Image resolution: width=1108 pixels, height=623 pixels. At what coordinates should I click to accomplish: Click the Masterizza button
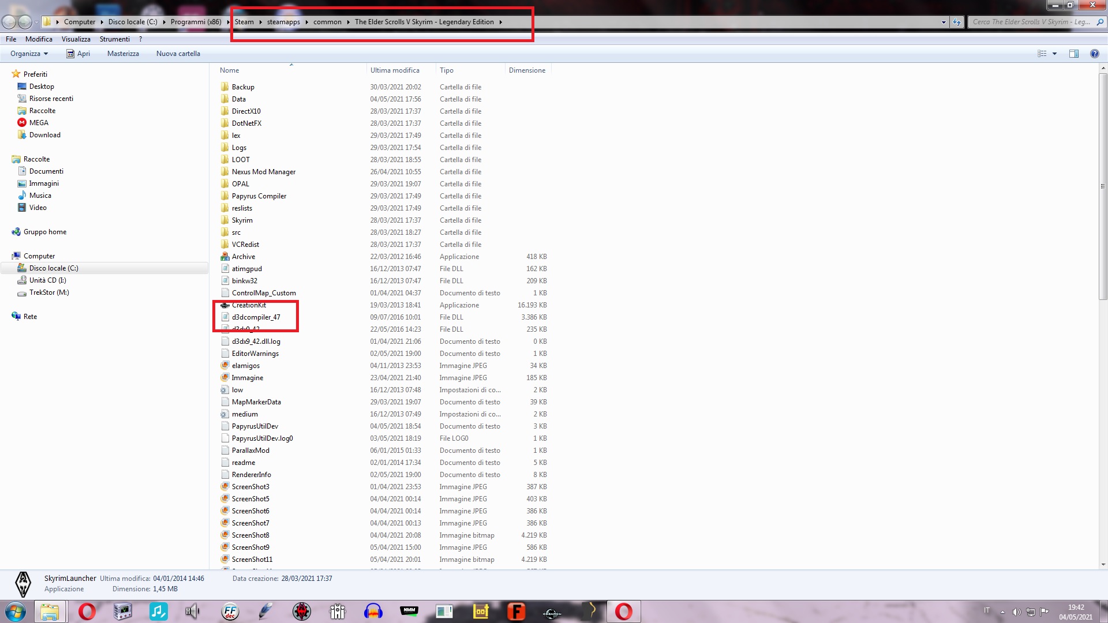point(123,54)
